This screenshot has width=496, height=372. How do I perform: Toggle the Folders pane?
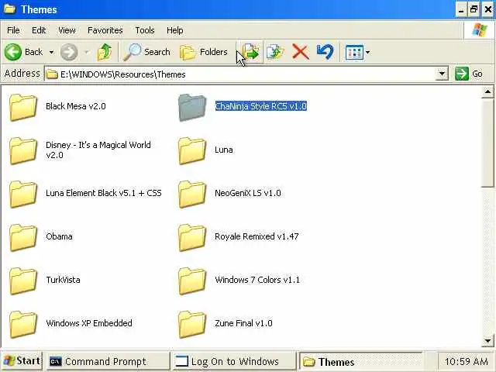pyautogui.click(x=204, y=52)
